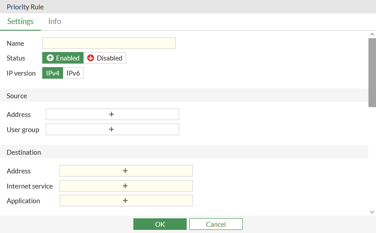Add a Destination Address with plus icon
This screenshot has width=376, height=233.
click(125, 171)
